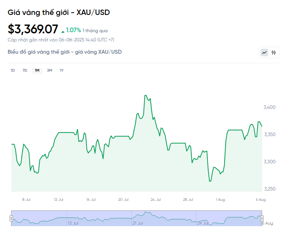This screenshot has width=287, height=243.
Task: Click the 24 Jul label on x-axis
Action: [x=155, y=199]
